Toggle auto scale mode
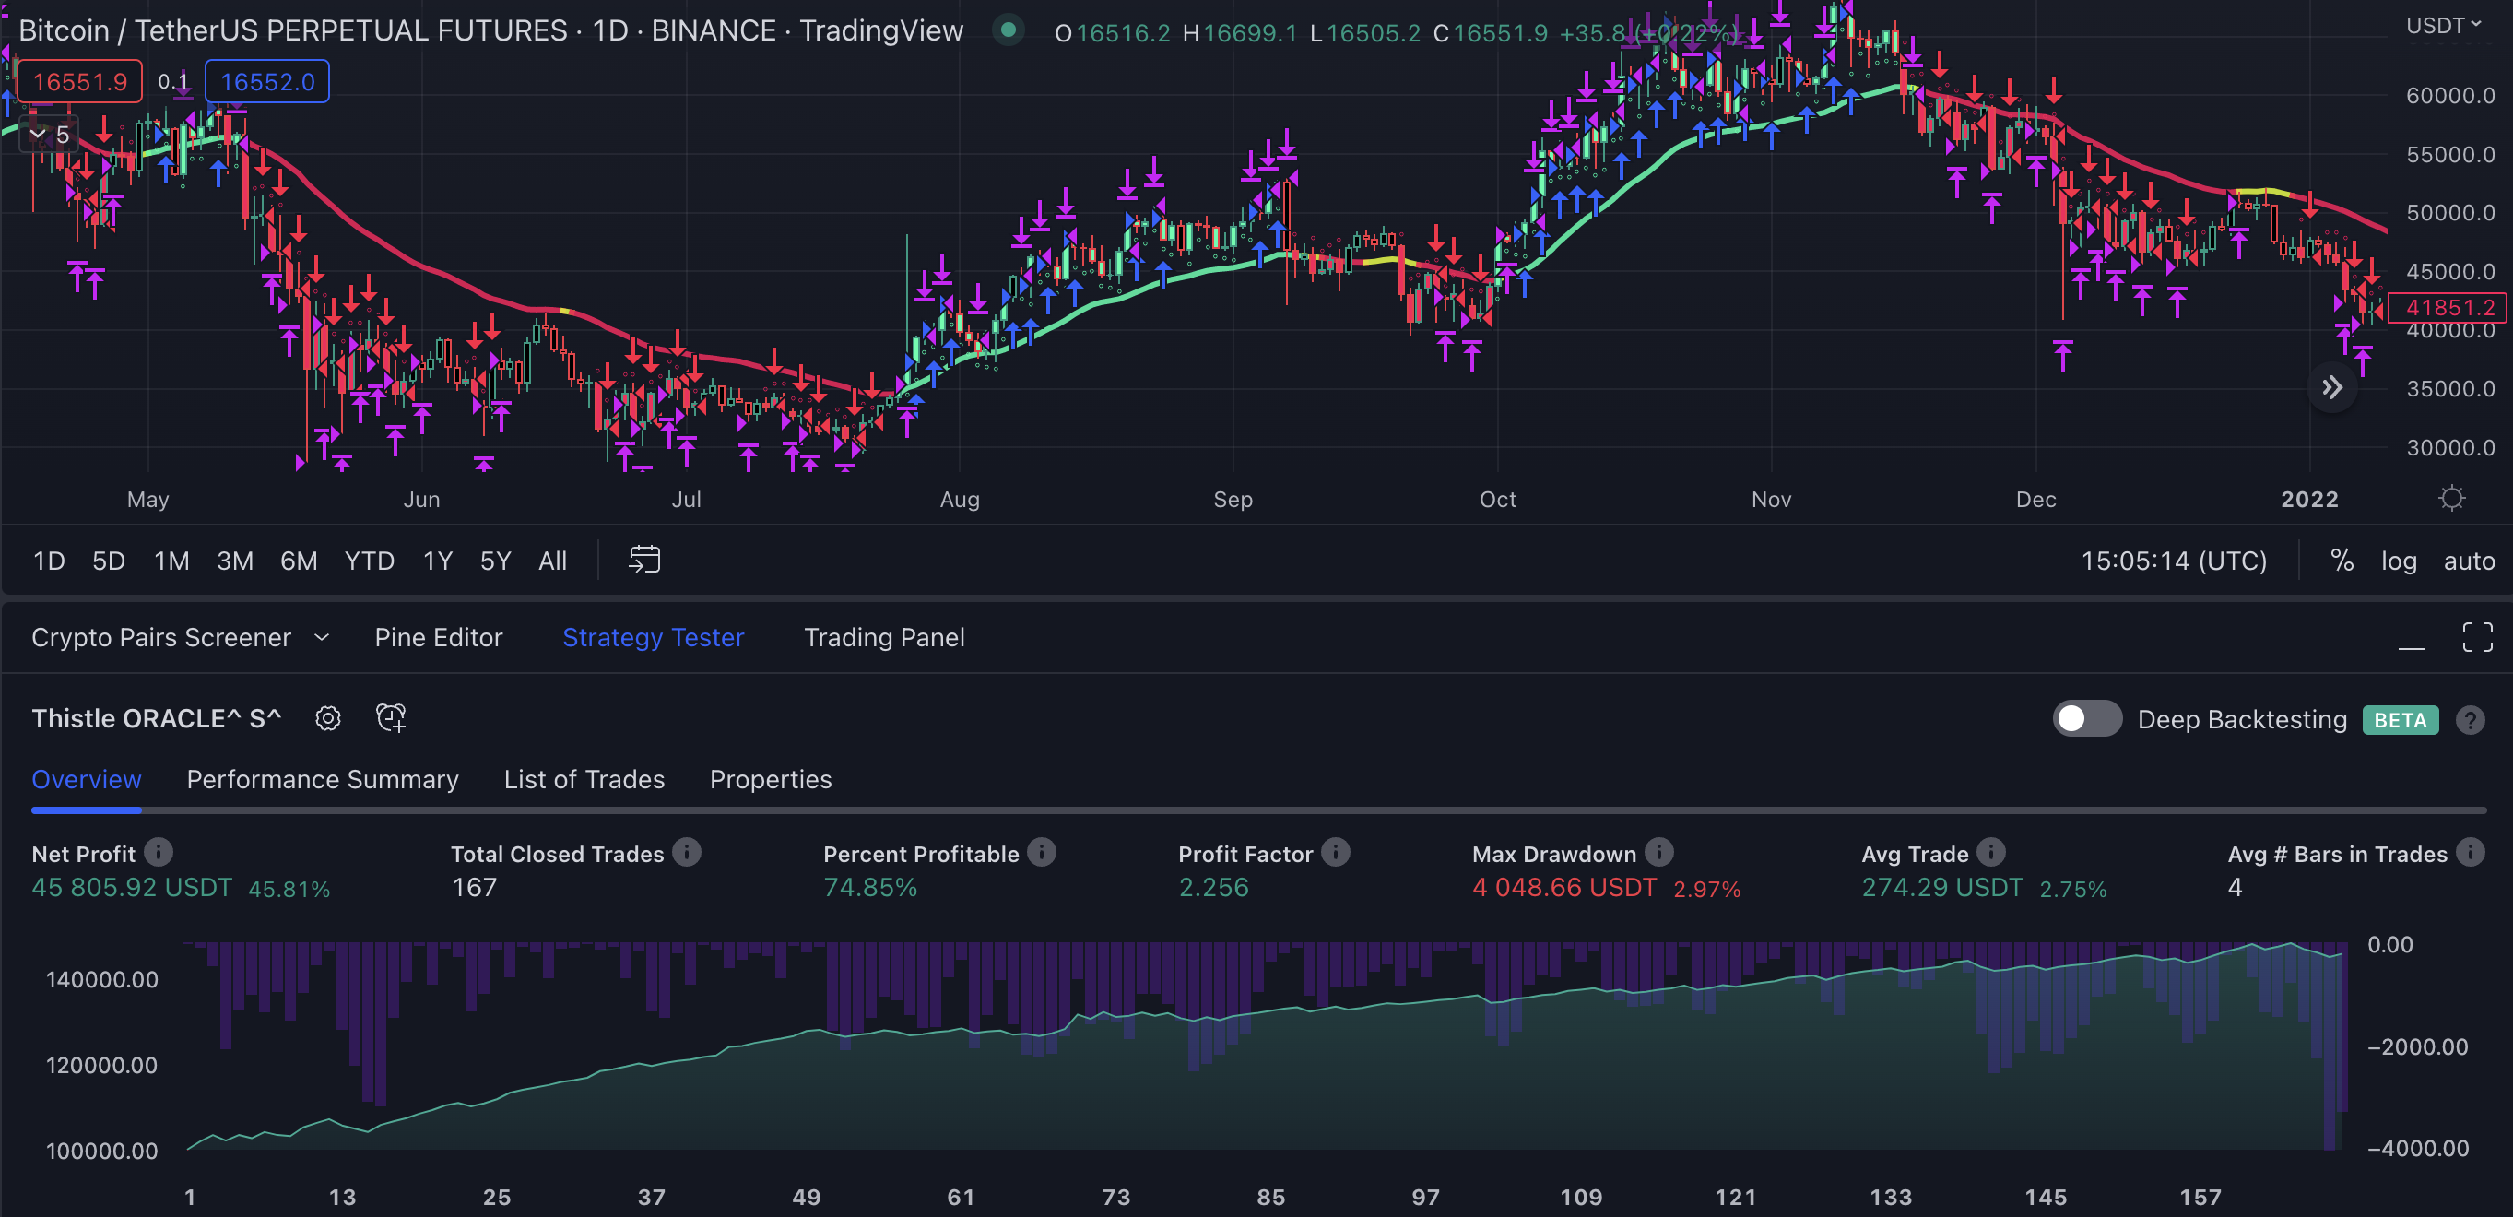 pyautogui.click(x=2468, y=561)
